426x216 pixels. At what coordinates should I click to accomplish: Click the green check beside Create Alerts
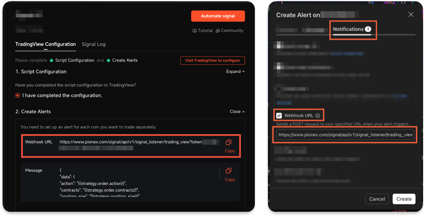[108, 60]
